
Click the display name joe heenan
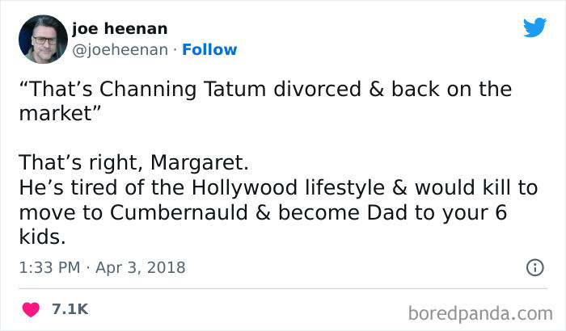point(120,29)
